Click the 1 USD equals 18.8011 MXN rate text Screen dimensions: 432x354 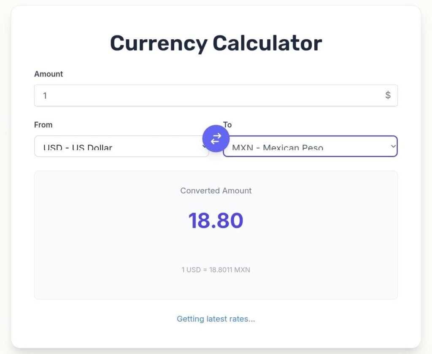tap(216, 270)
